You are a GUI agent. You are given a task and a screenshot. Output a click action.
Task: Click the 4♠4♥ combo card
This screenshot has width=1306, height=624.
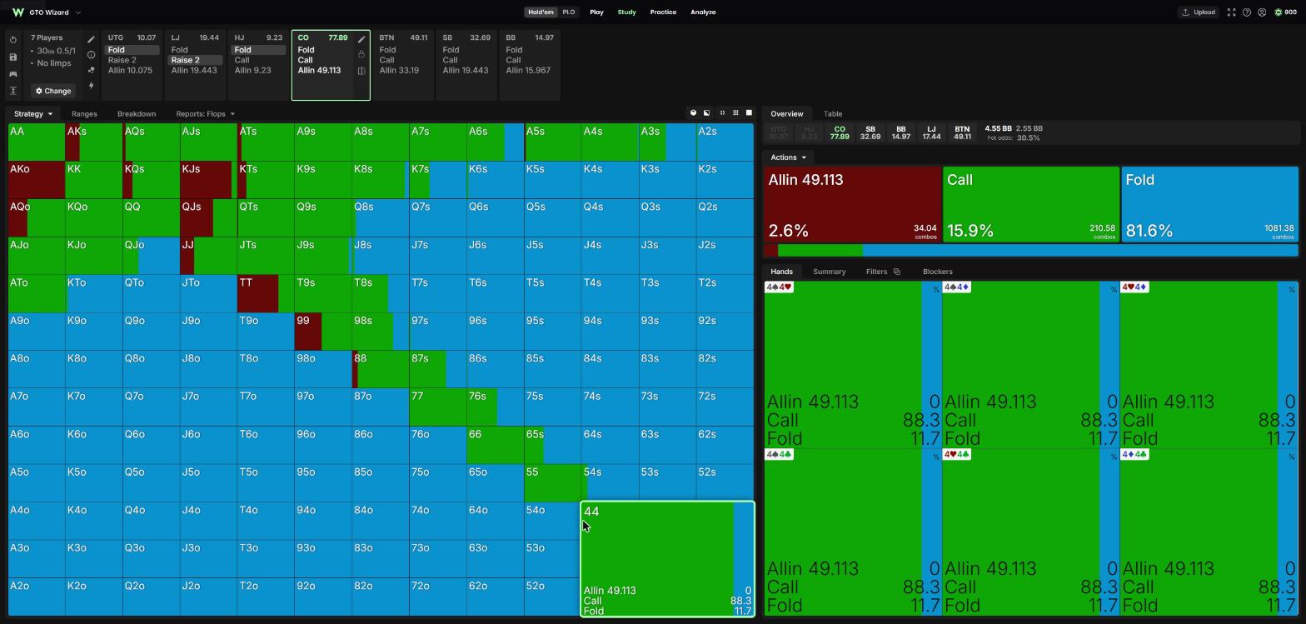click(853, 364)
